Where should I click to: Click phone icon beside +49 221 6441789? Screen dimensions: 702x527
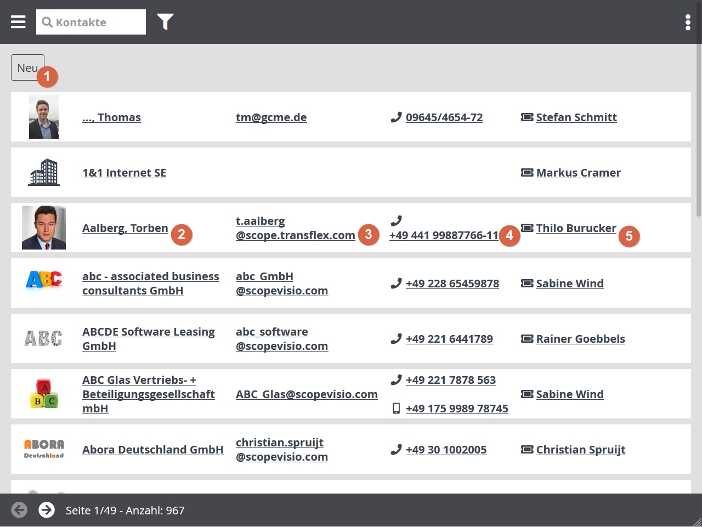396,339
